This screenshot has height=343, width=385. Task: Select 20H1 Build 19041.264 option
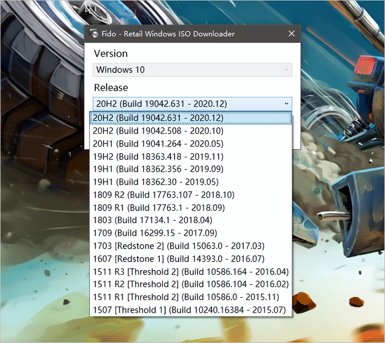(158, 144)
